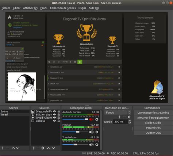
Task: Adjust Mic/Aux volume slider
Action: (x=75, y=132)
